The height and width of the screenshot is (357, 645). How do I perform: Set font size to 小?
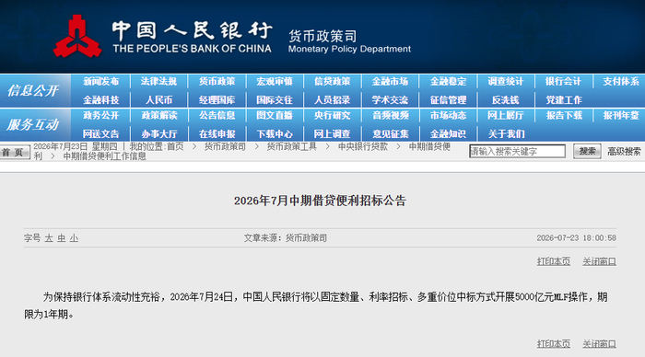[74, 238]
